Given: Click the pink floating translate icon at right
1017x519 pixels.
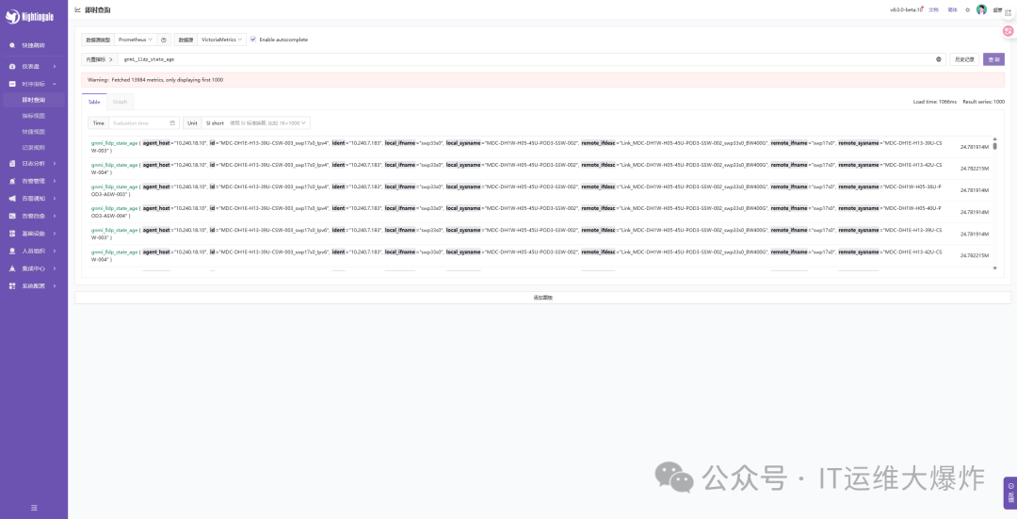Looking at the screenshot, I should (x=1008, y=31).
